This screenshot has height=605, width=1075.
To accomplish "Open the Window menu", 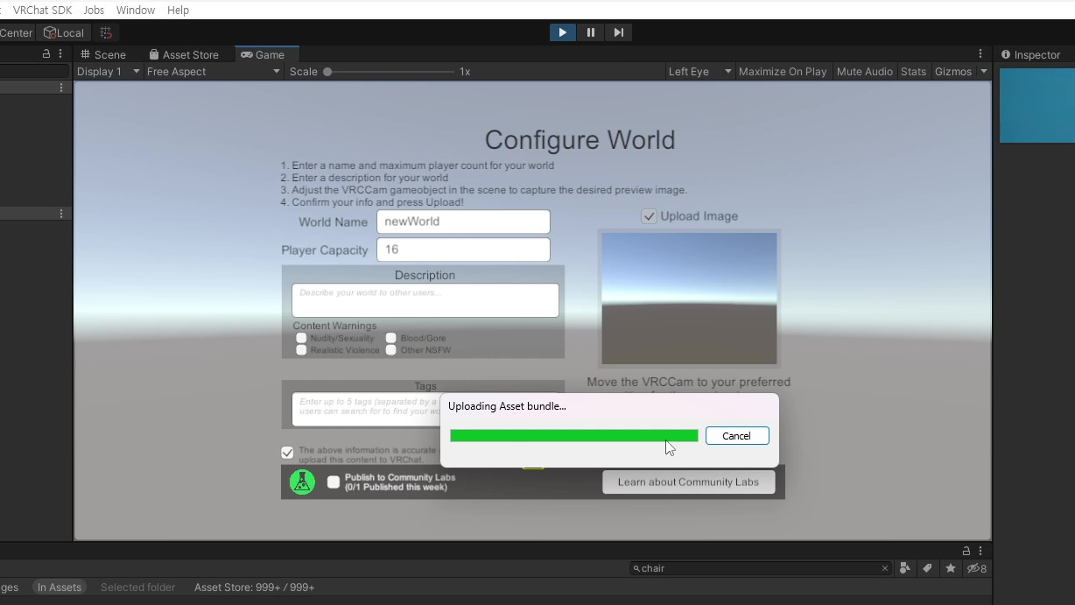I will click(x=136, y=10).
